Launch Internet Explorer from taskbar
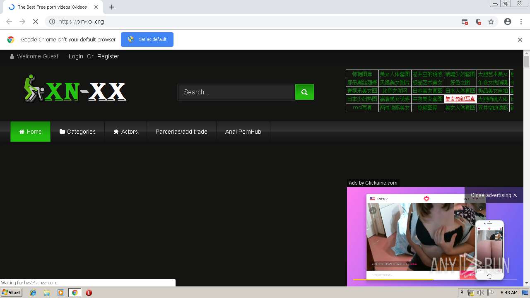Viewport: 530px width, 298px height. coord(33,293)
